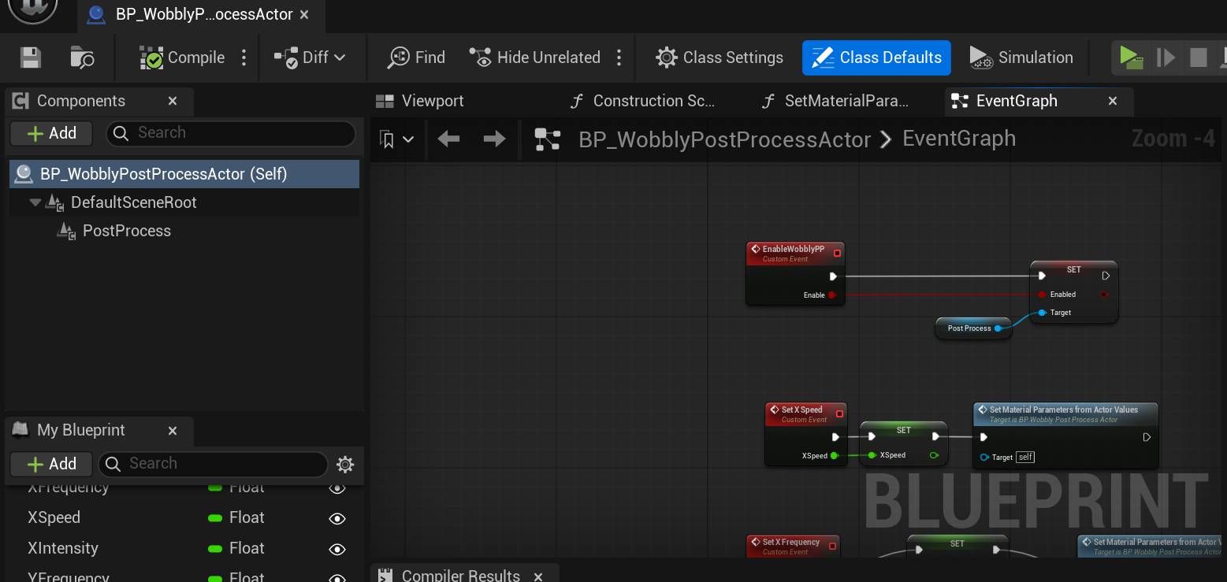This screenshot has height=582, width=1227.
Task: Navigate forward in graph history
Action: point(494,139)
